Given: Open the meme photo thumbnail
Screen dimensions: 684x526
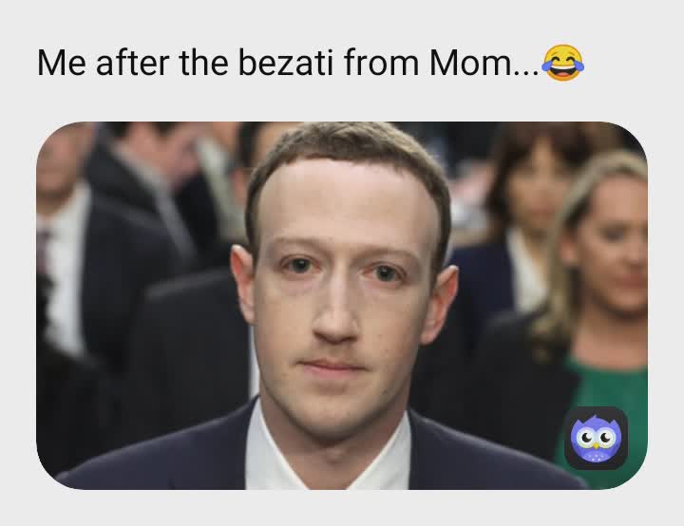Looking at the screenshot, I should pyautogui.click(x=342, y=306).
